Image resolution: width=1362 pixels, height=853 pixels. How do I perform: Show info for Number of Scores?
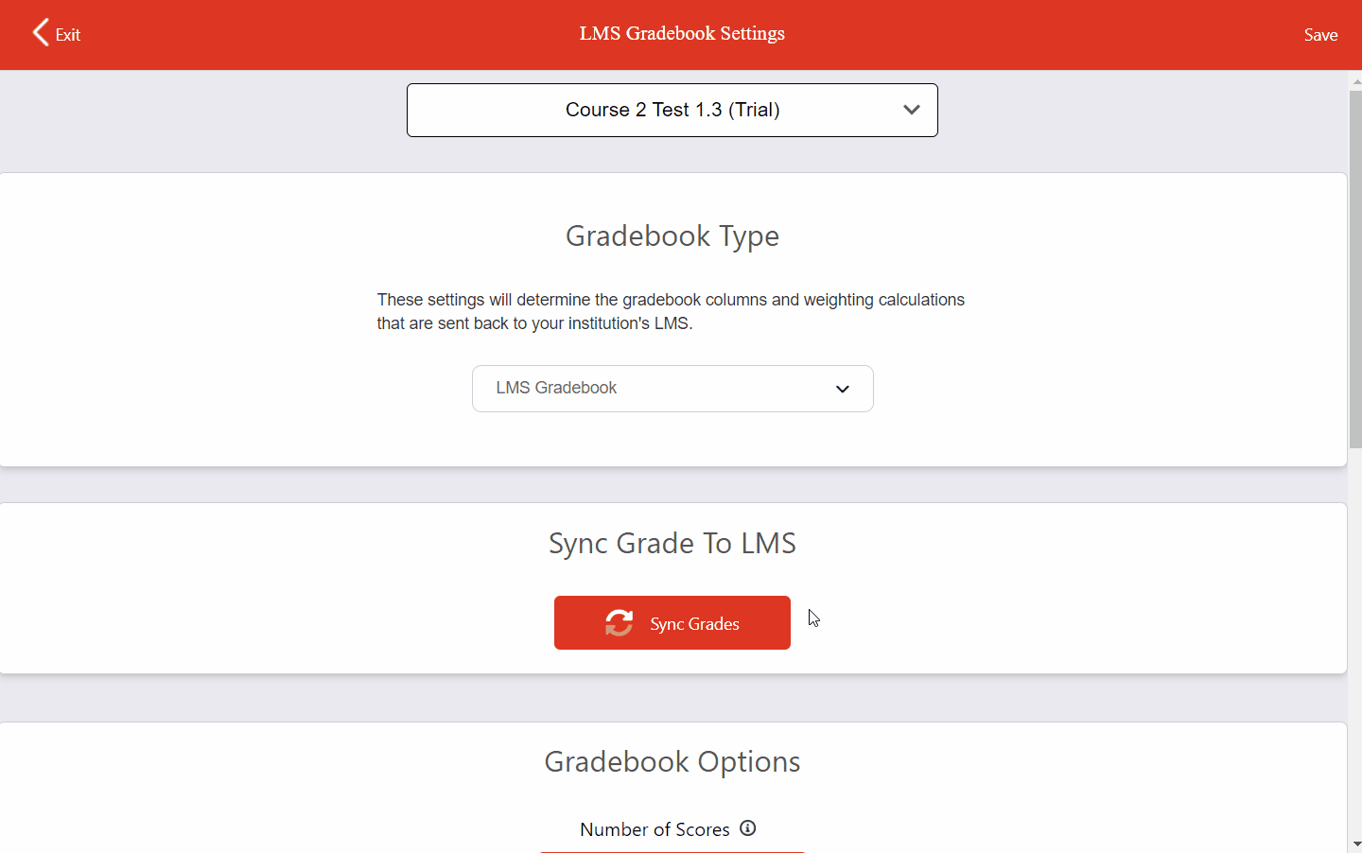[748, 828]
